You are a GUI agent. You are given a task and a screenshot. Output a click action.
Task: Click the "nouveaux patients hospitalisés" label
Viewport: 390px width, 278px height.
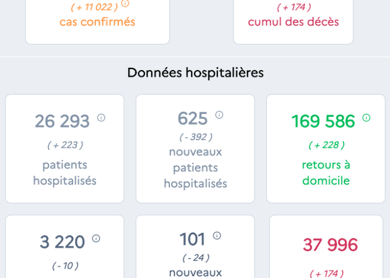click(196, 167)
